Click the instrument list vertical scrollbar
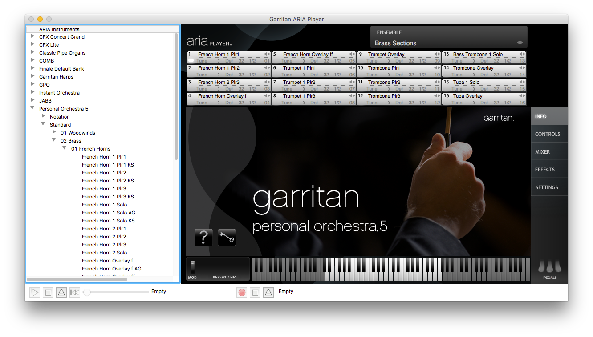This screenshot has width=593, height=337. [176, 96]
